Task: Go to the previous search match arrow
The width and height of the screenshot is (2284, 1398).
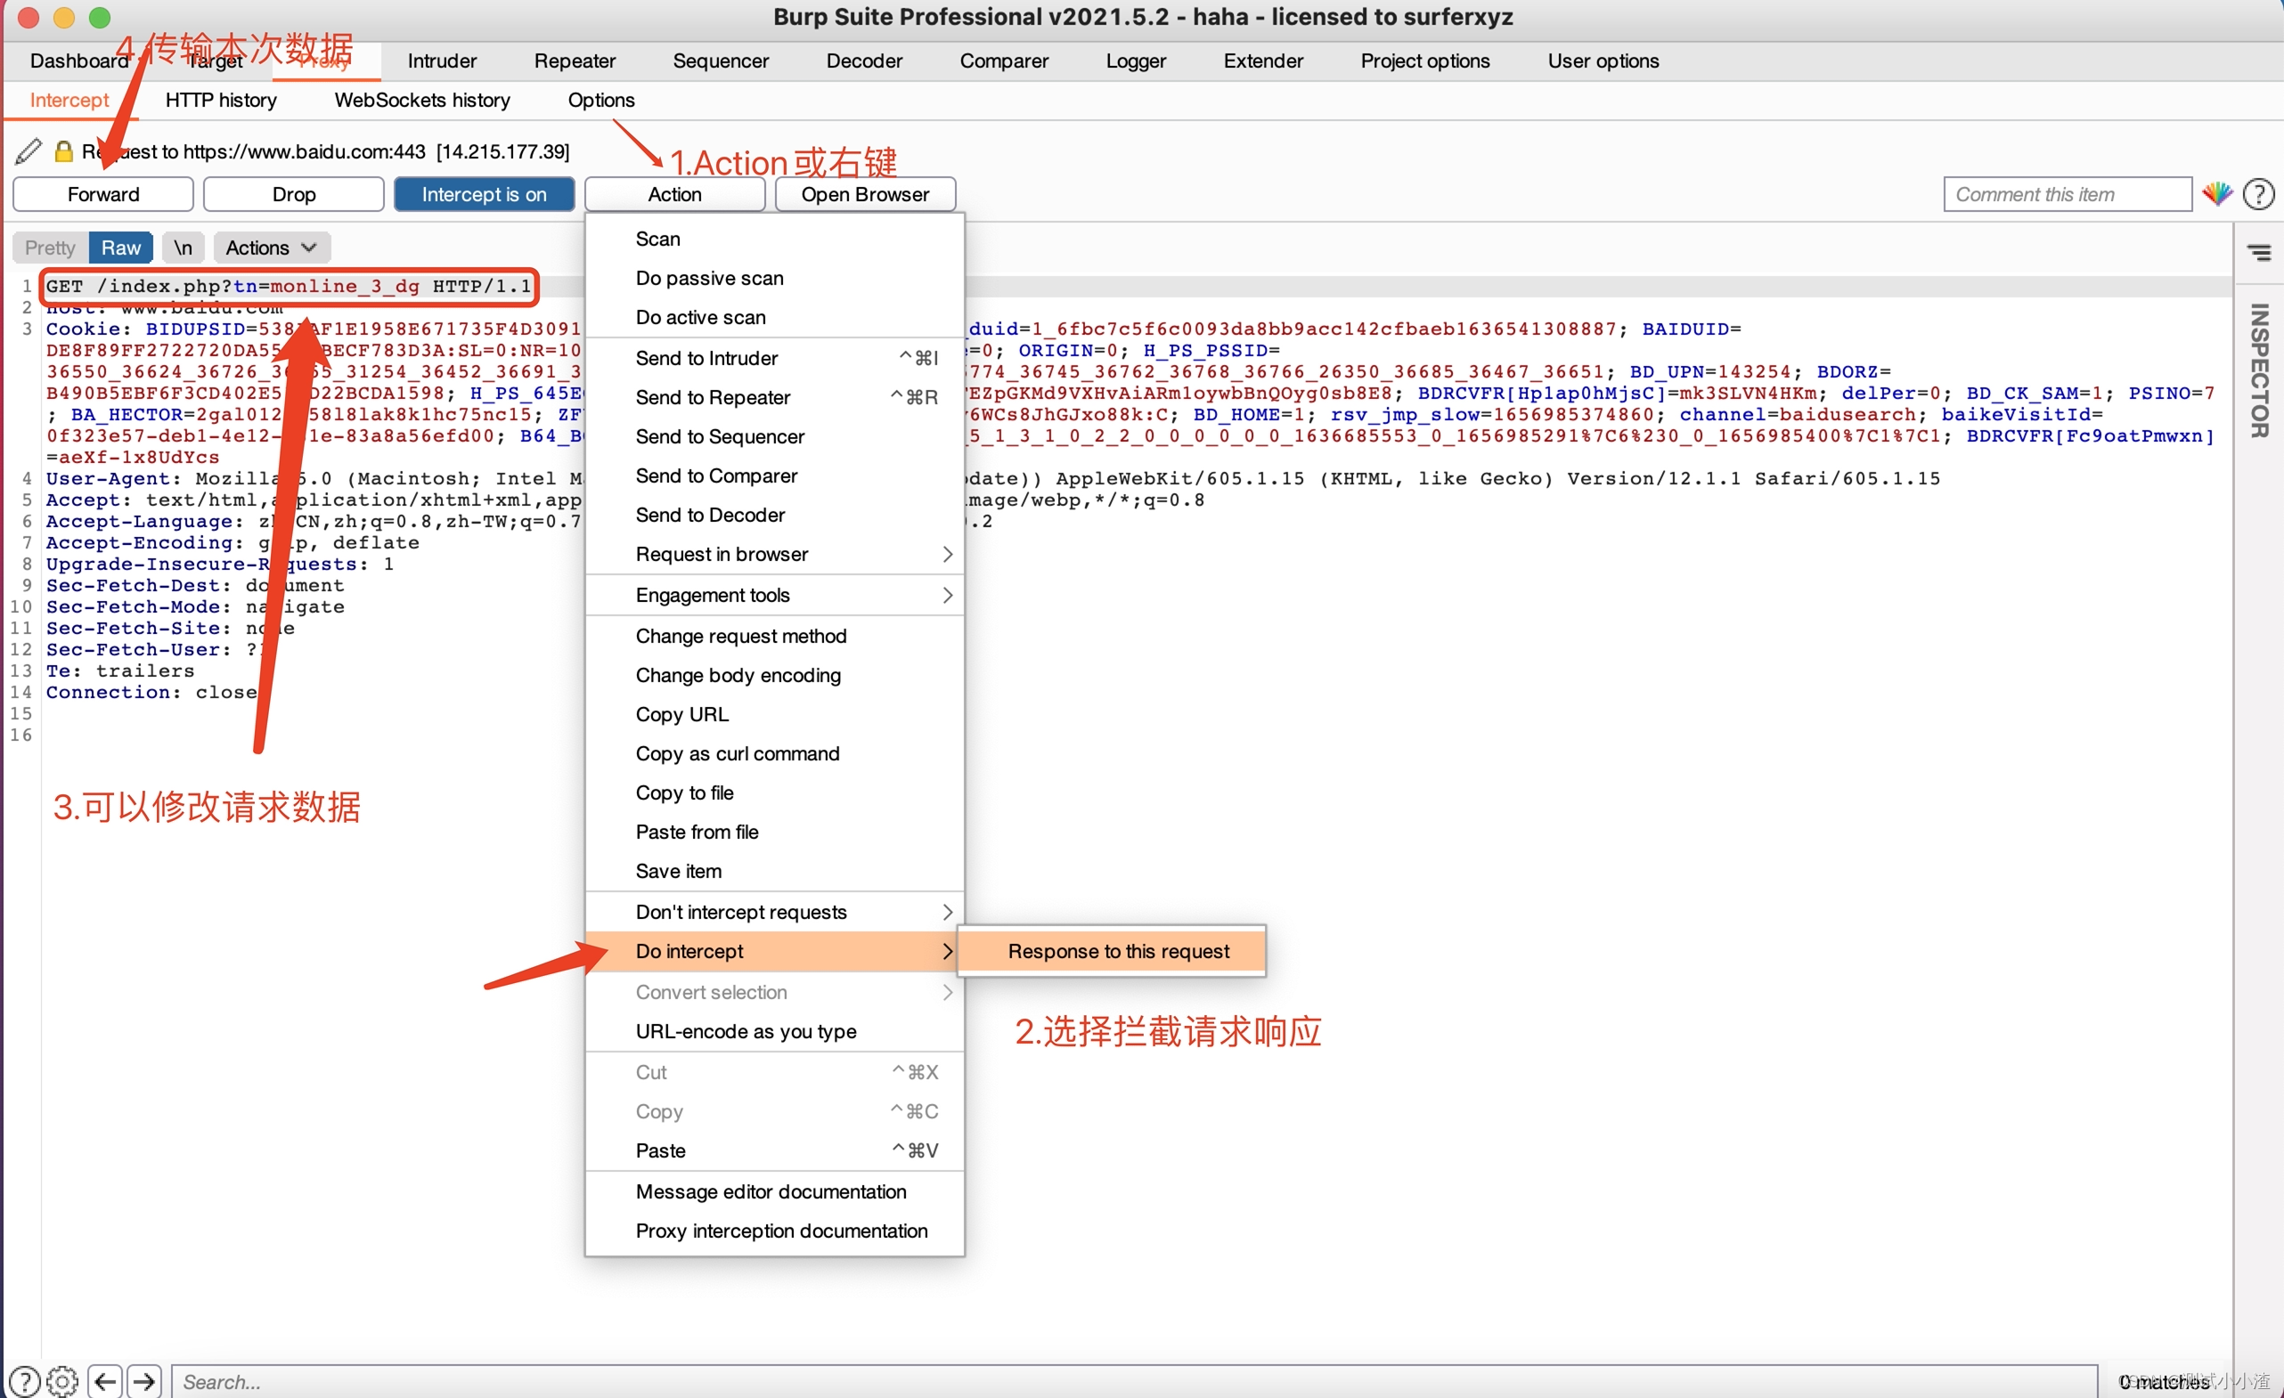Action: click(x=106, y=1381)
